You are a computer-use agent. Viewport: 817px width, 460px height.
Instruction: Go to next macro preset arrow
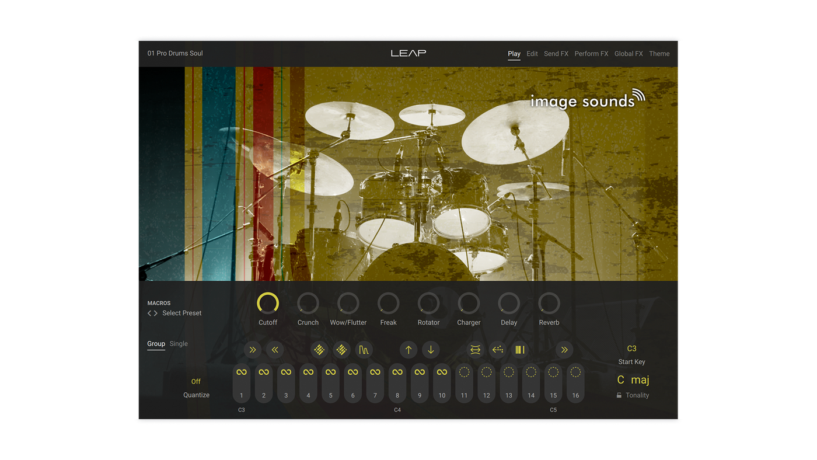[156, 313]
